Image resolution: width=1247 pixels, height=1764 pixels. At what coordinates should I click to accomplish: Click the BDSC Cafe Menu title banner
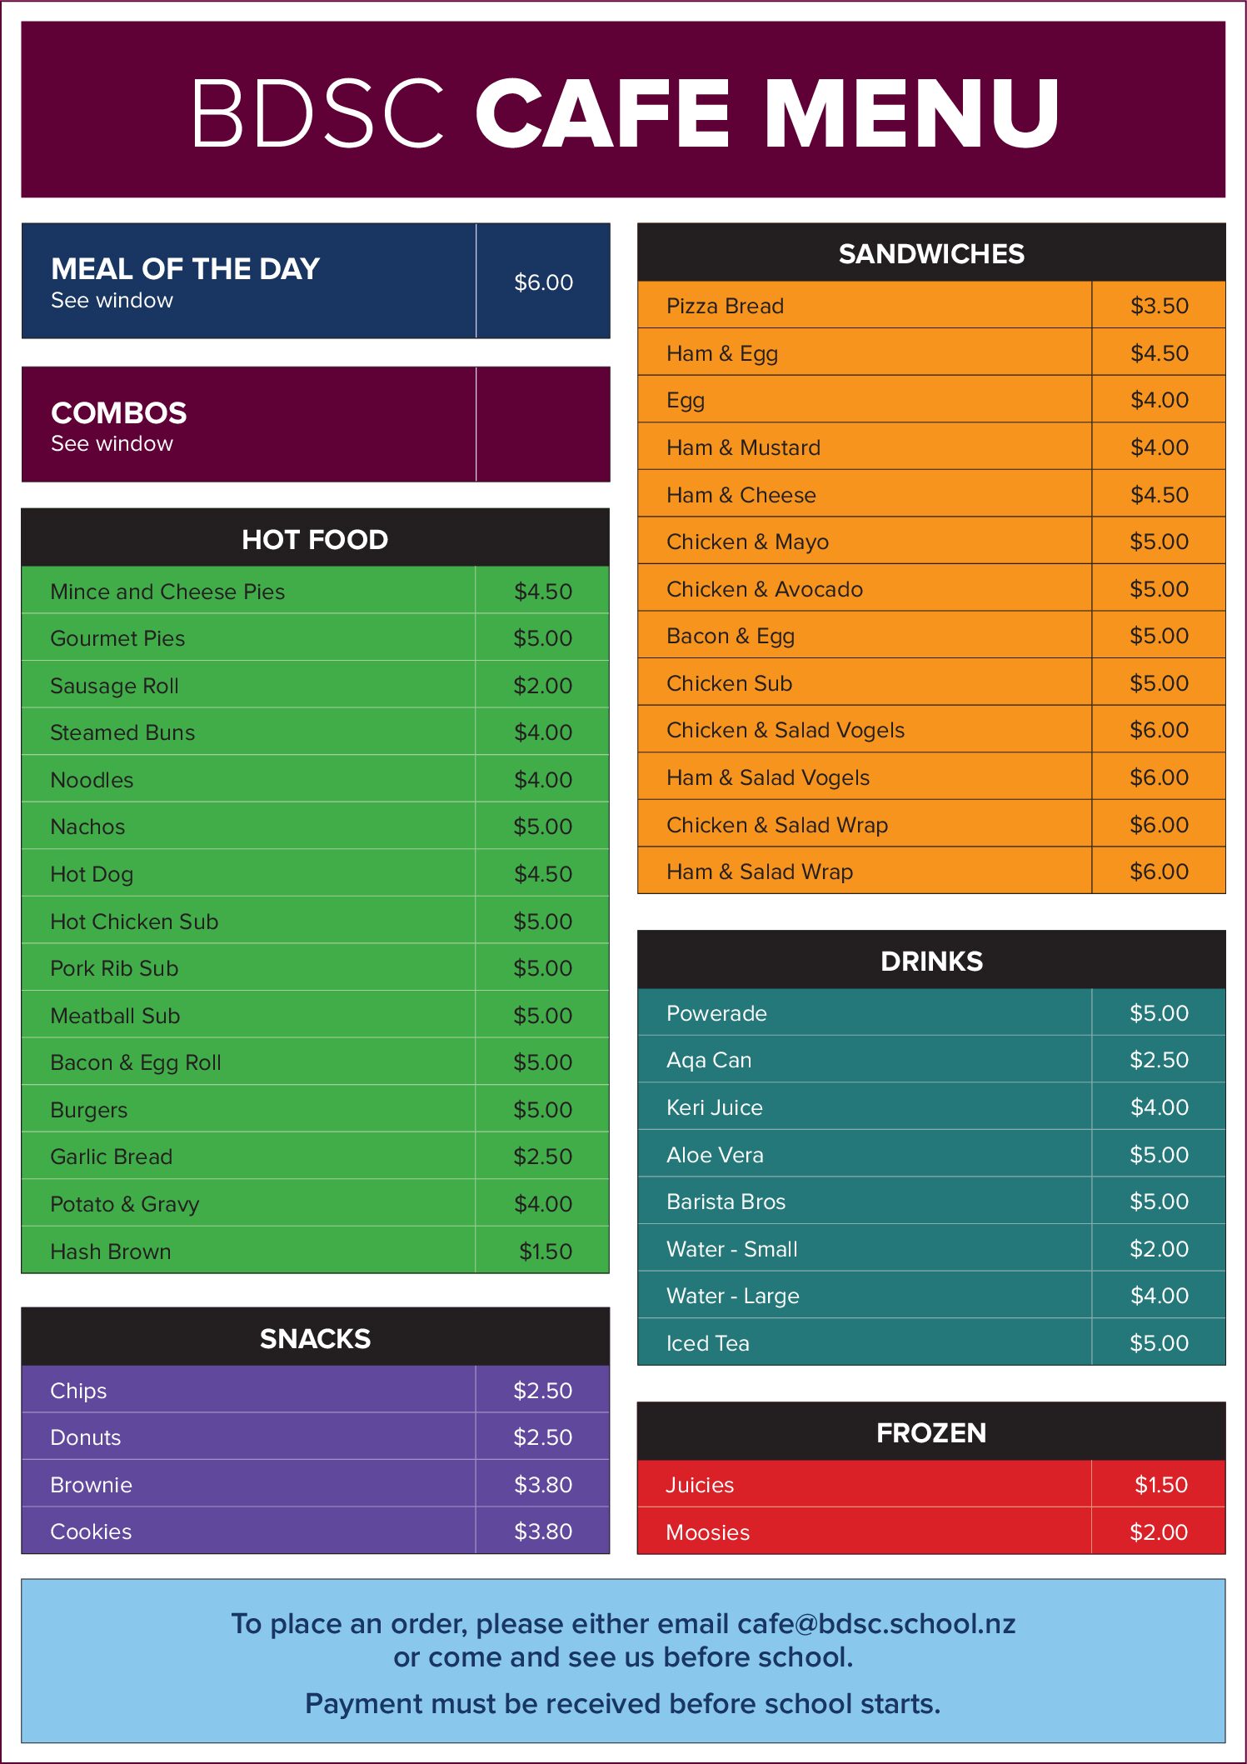[623, 110]
